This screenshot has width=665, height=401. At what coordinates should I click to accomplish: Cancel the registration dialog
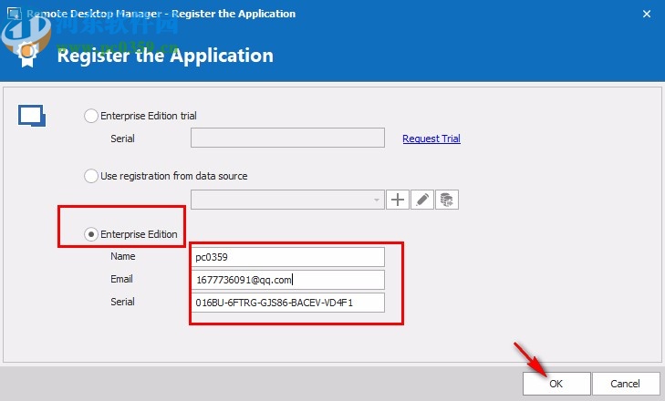tap(626, 384)
